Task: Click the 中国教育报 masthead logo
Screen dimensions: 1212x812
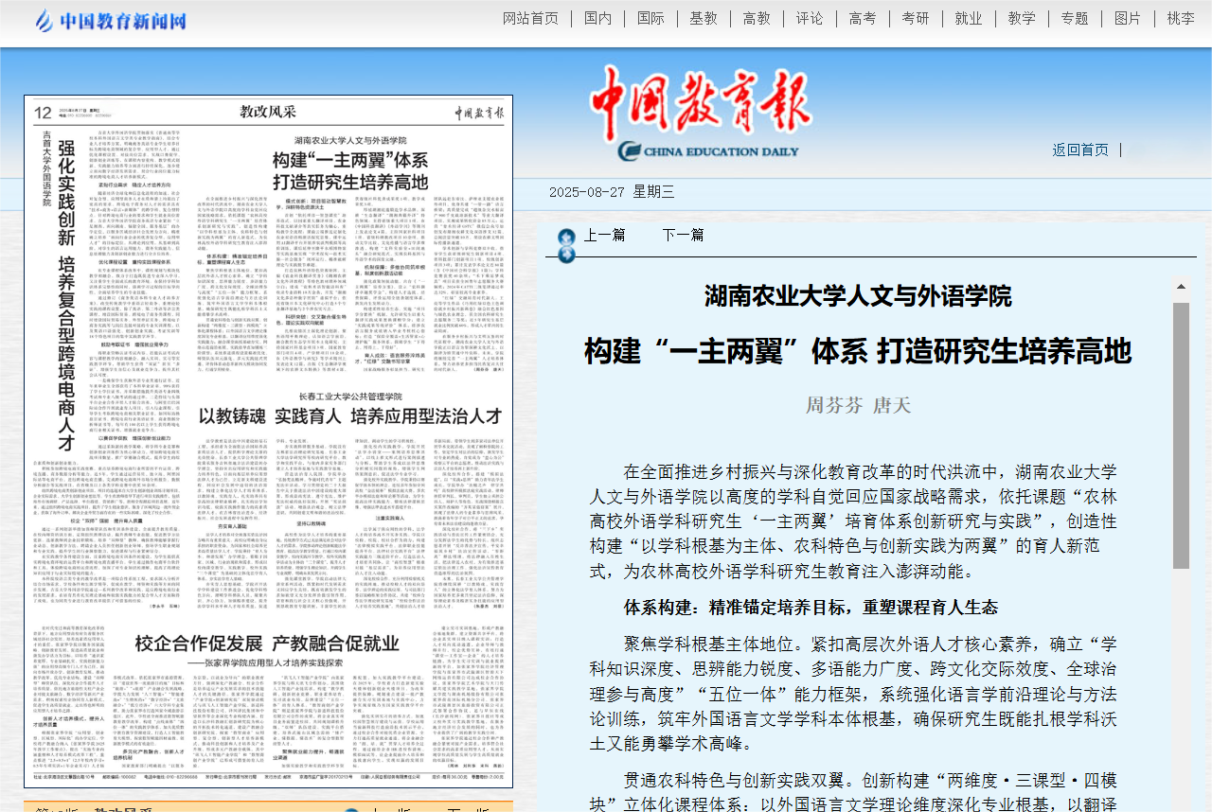Action: tap(702, 114)
